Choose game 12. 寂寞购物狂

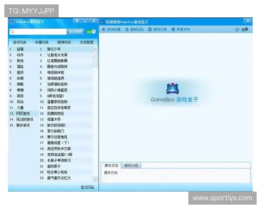click(66, 114)
